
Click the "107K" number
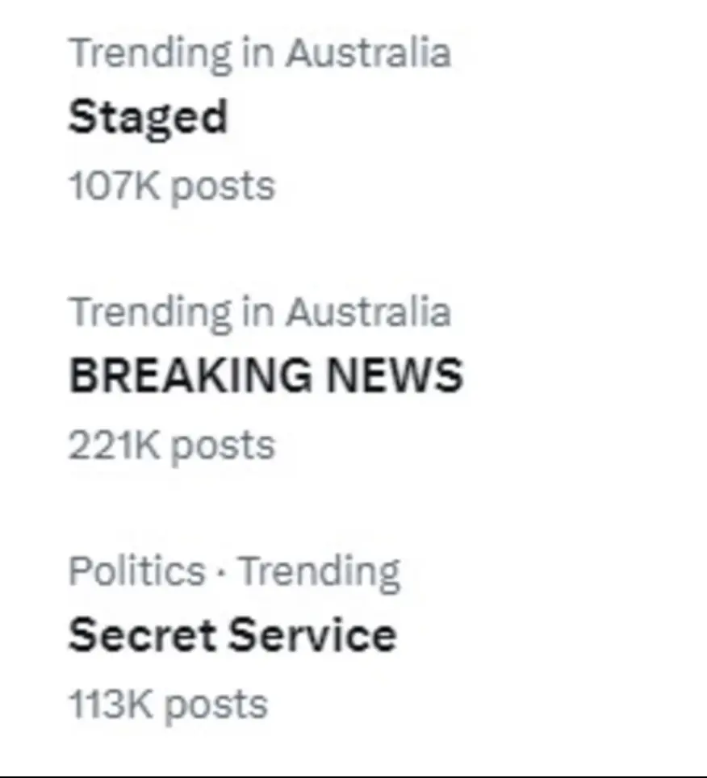coord(115,186)
